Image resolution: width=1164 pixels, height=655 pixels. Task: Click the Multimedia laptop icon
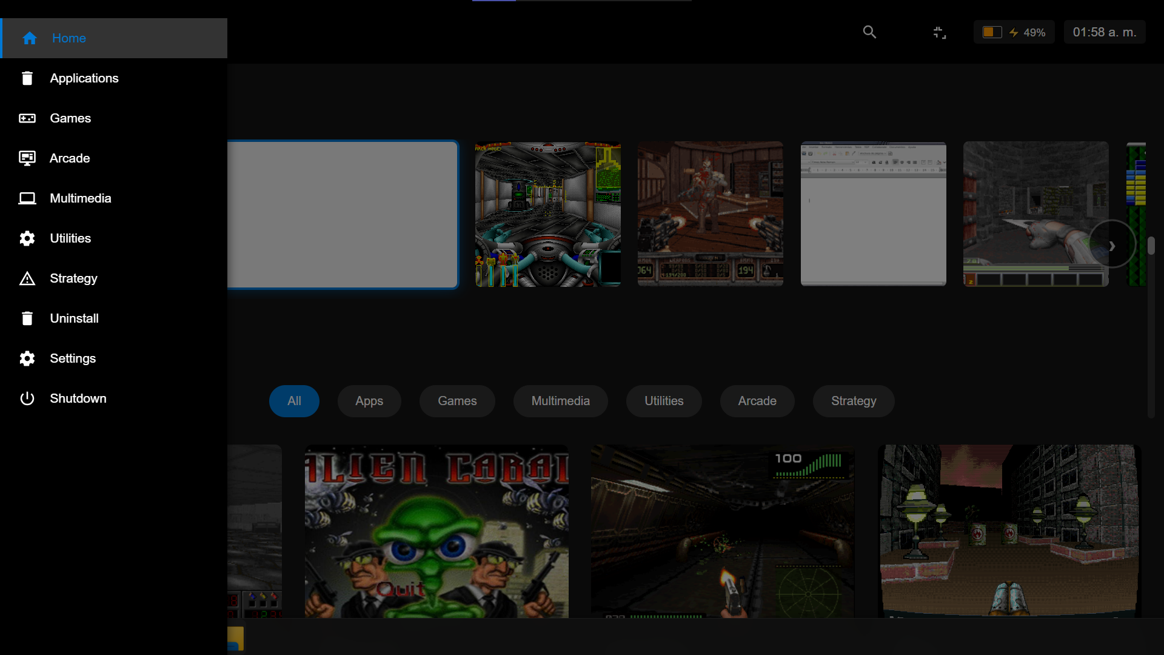click(27, 198)
